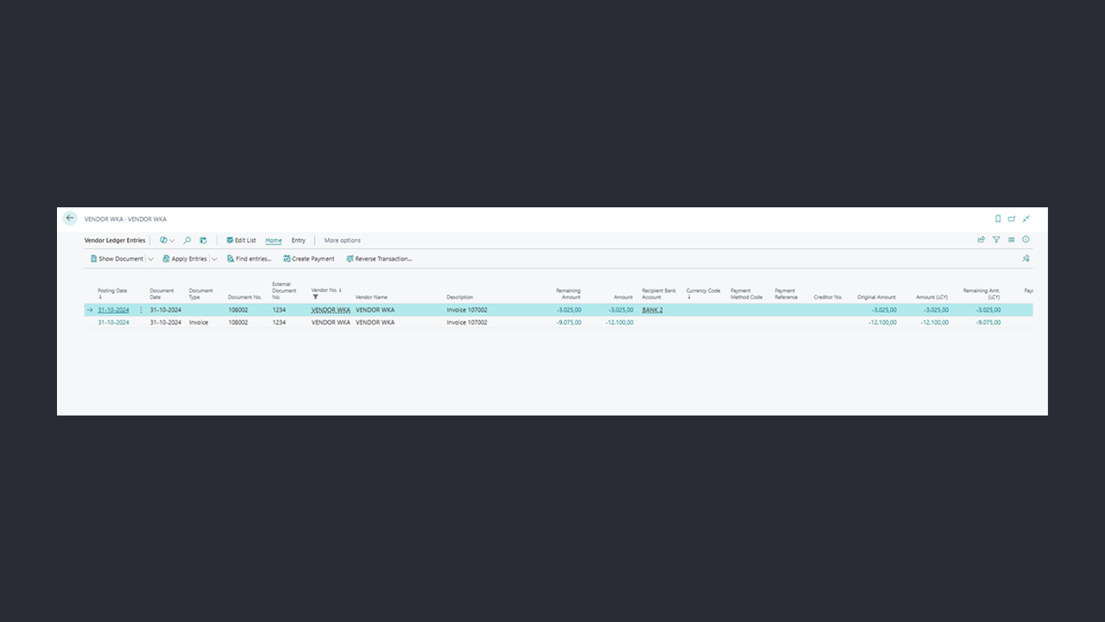Viewport: 1105px width, 622px height.
Task: Expand the Show Document dropdown arrow
Action: (151, 259)
